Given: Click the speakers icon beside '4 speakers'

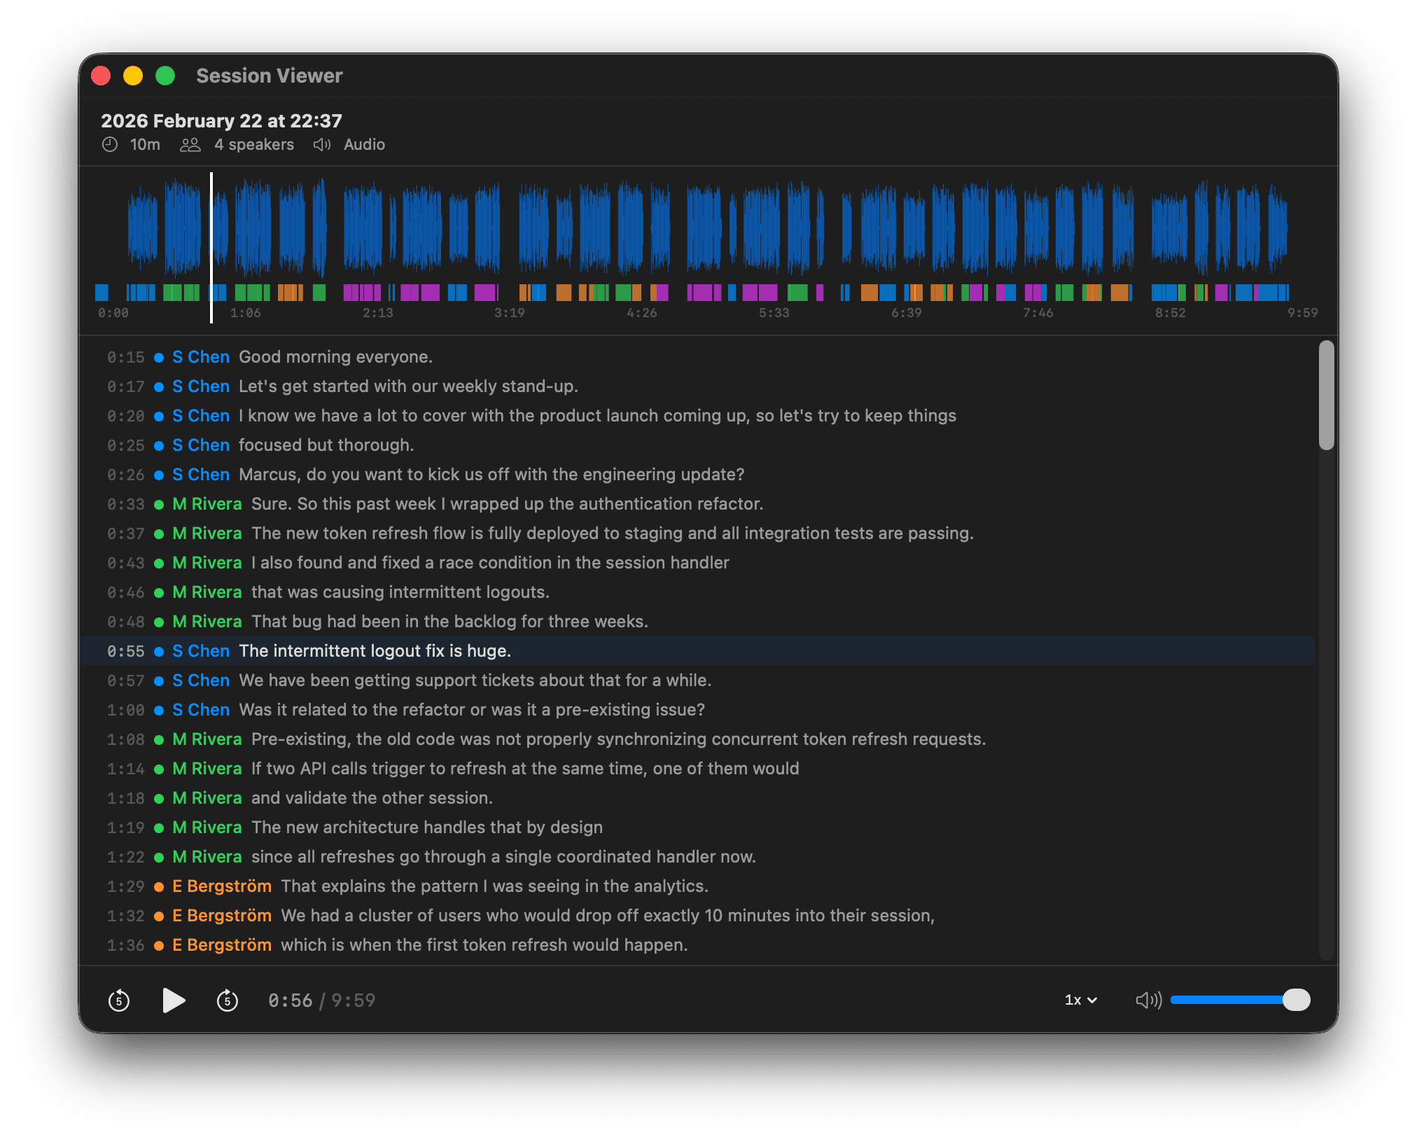Looking at the screenshot, I should 190,145.
